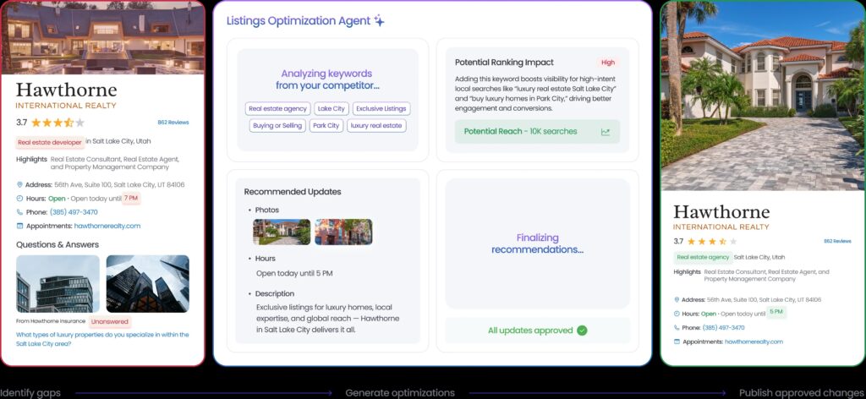The image size is (866, 399).
Task: Click the Real estate developer category tag
Action: click(50, 143)
